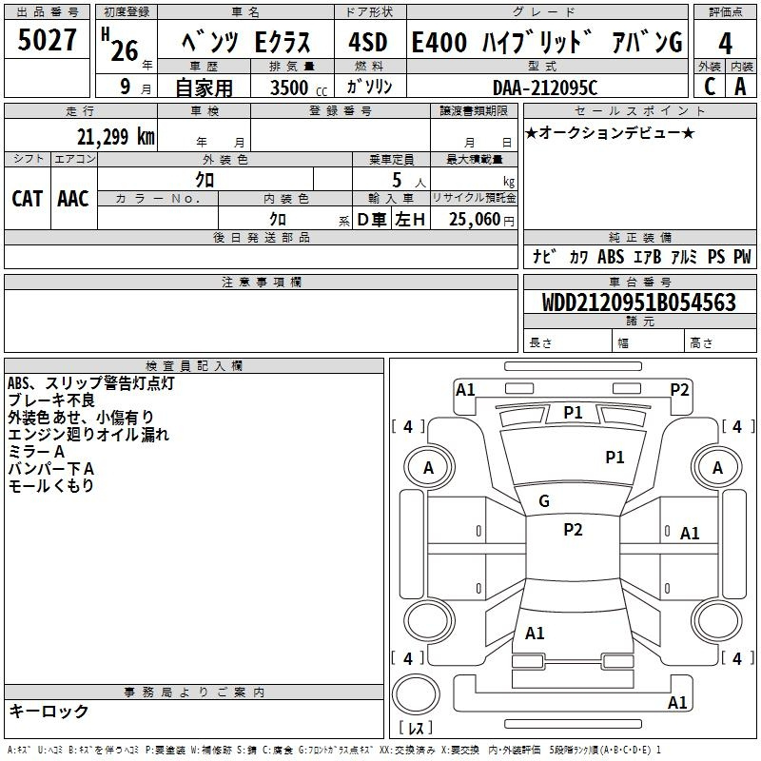Image resolution: width=761 pixels, height=761 pixels.
Task: Click the A1 mark on the side door
Action: pos(690,534)
